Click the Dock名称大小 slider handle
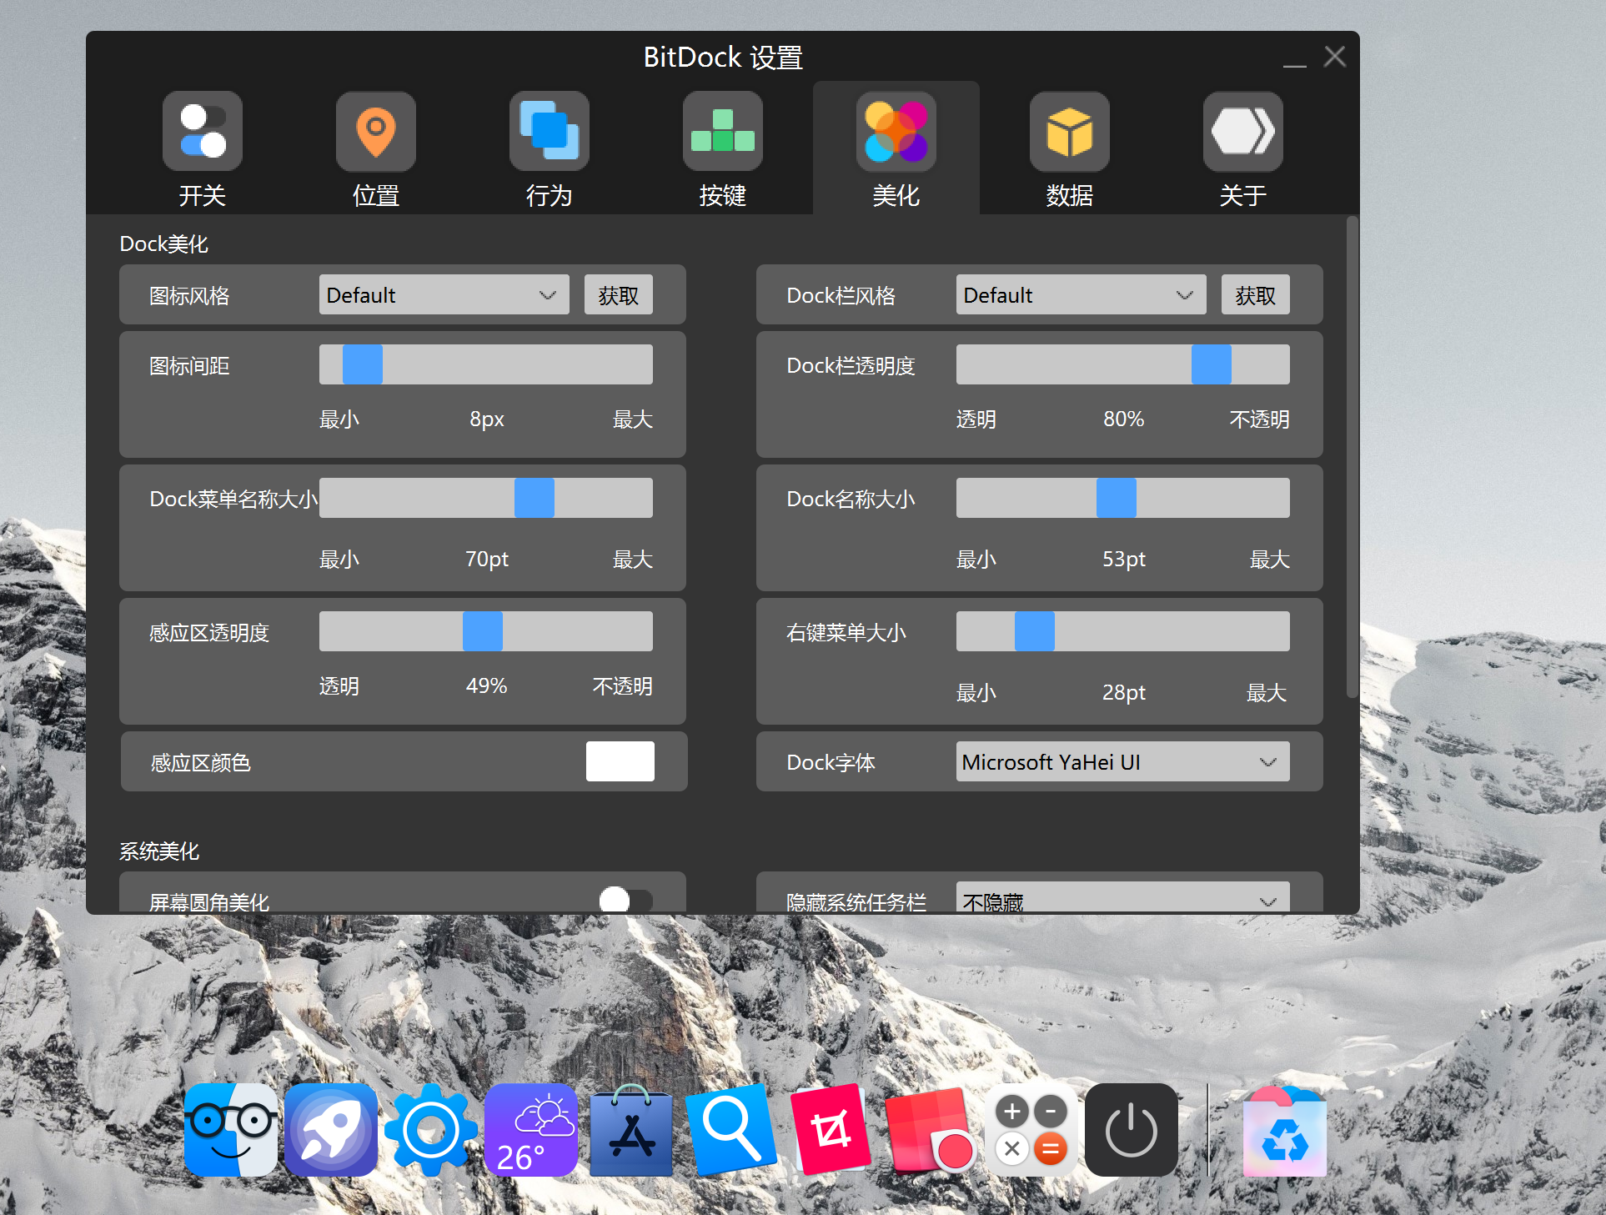1606x1215 pixels. 1117,498
